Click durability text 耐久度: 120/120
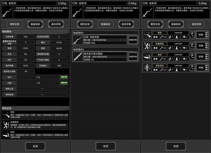Viewport: 211px width, 153px height. [95, 40]
